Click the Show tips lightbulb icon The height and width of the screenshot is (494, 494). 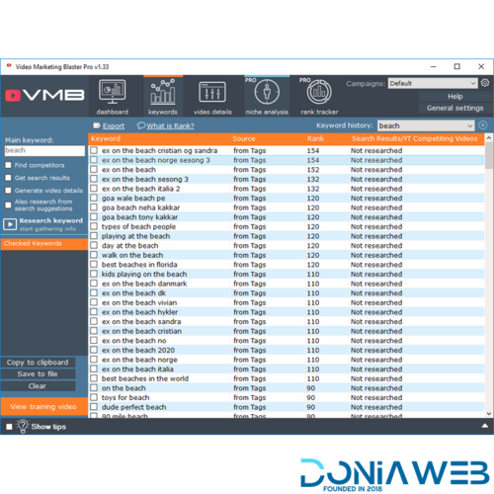click(x=23, y=426)
